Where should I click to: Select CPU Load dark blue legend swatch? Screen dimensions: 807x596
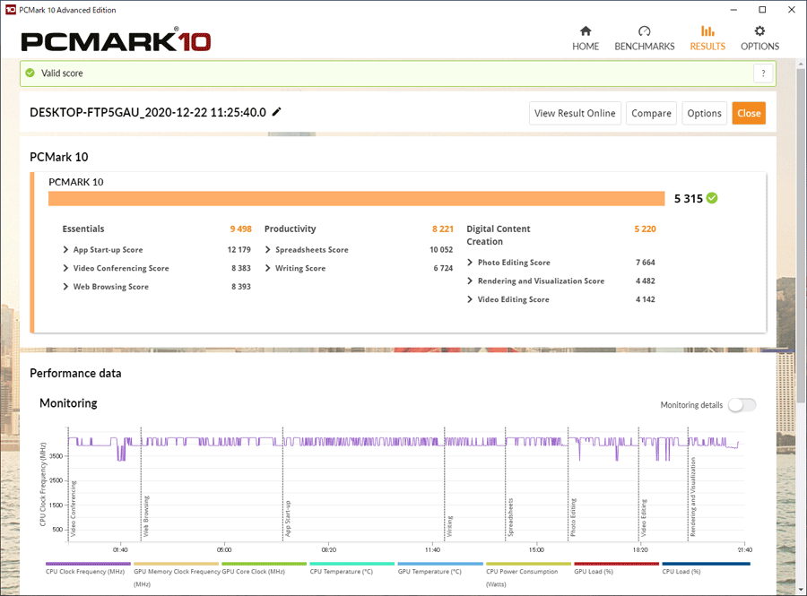coord(706,564)
